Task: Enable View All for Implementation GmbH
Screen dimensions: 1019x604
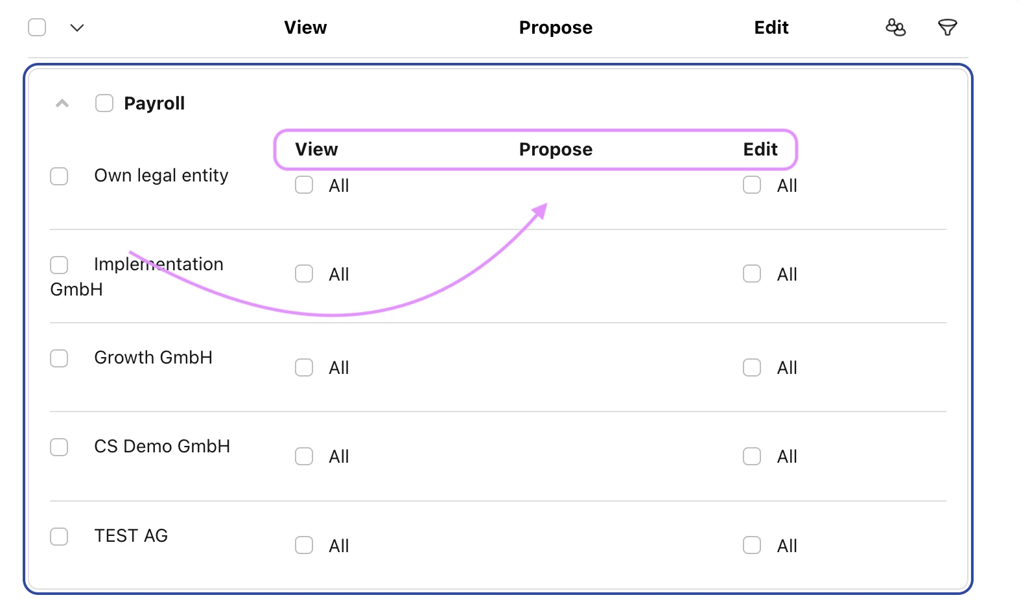Action: point(304,273)
